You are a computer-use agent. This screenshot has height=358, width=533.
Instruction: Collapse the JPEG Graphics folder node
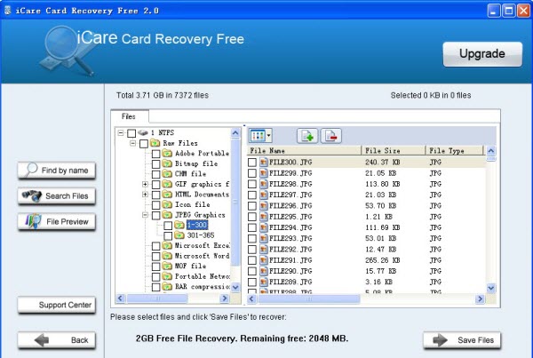(145, 215)
